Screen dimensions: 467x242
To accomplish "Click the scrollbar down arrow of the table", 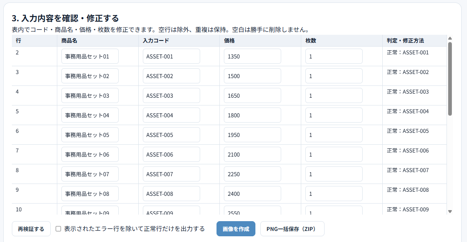I will click(450, 211).
